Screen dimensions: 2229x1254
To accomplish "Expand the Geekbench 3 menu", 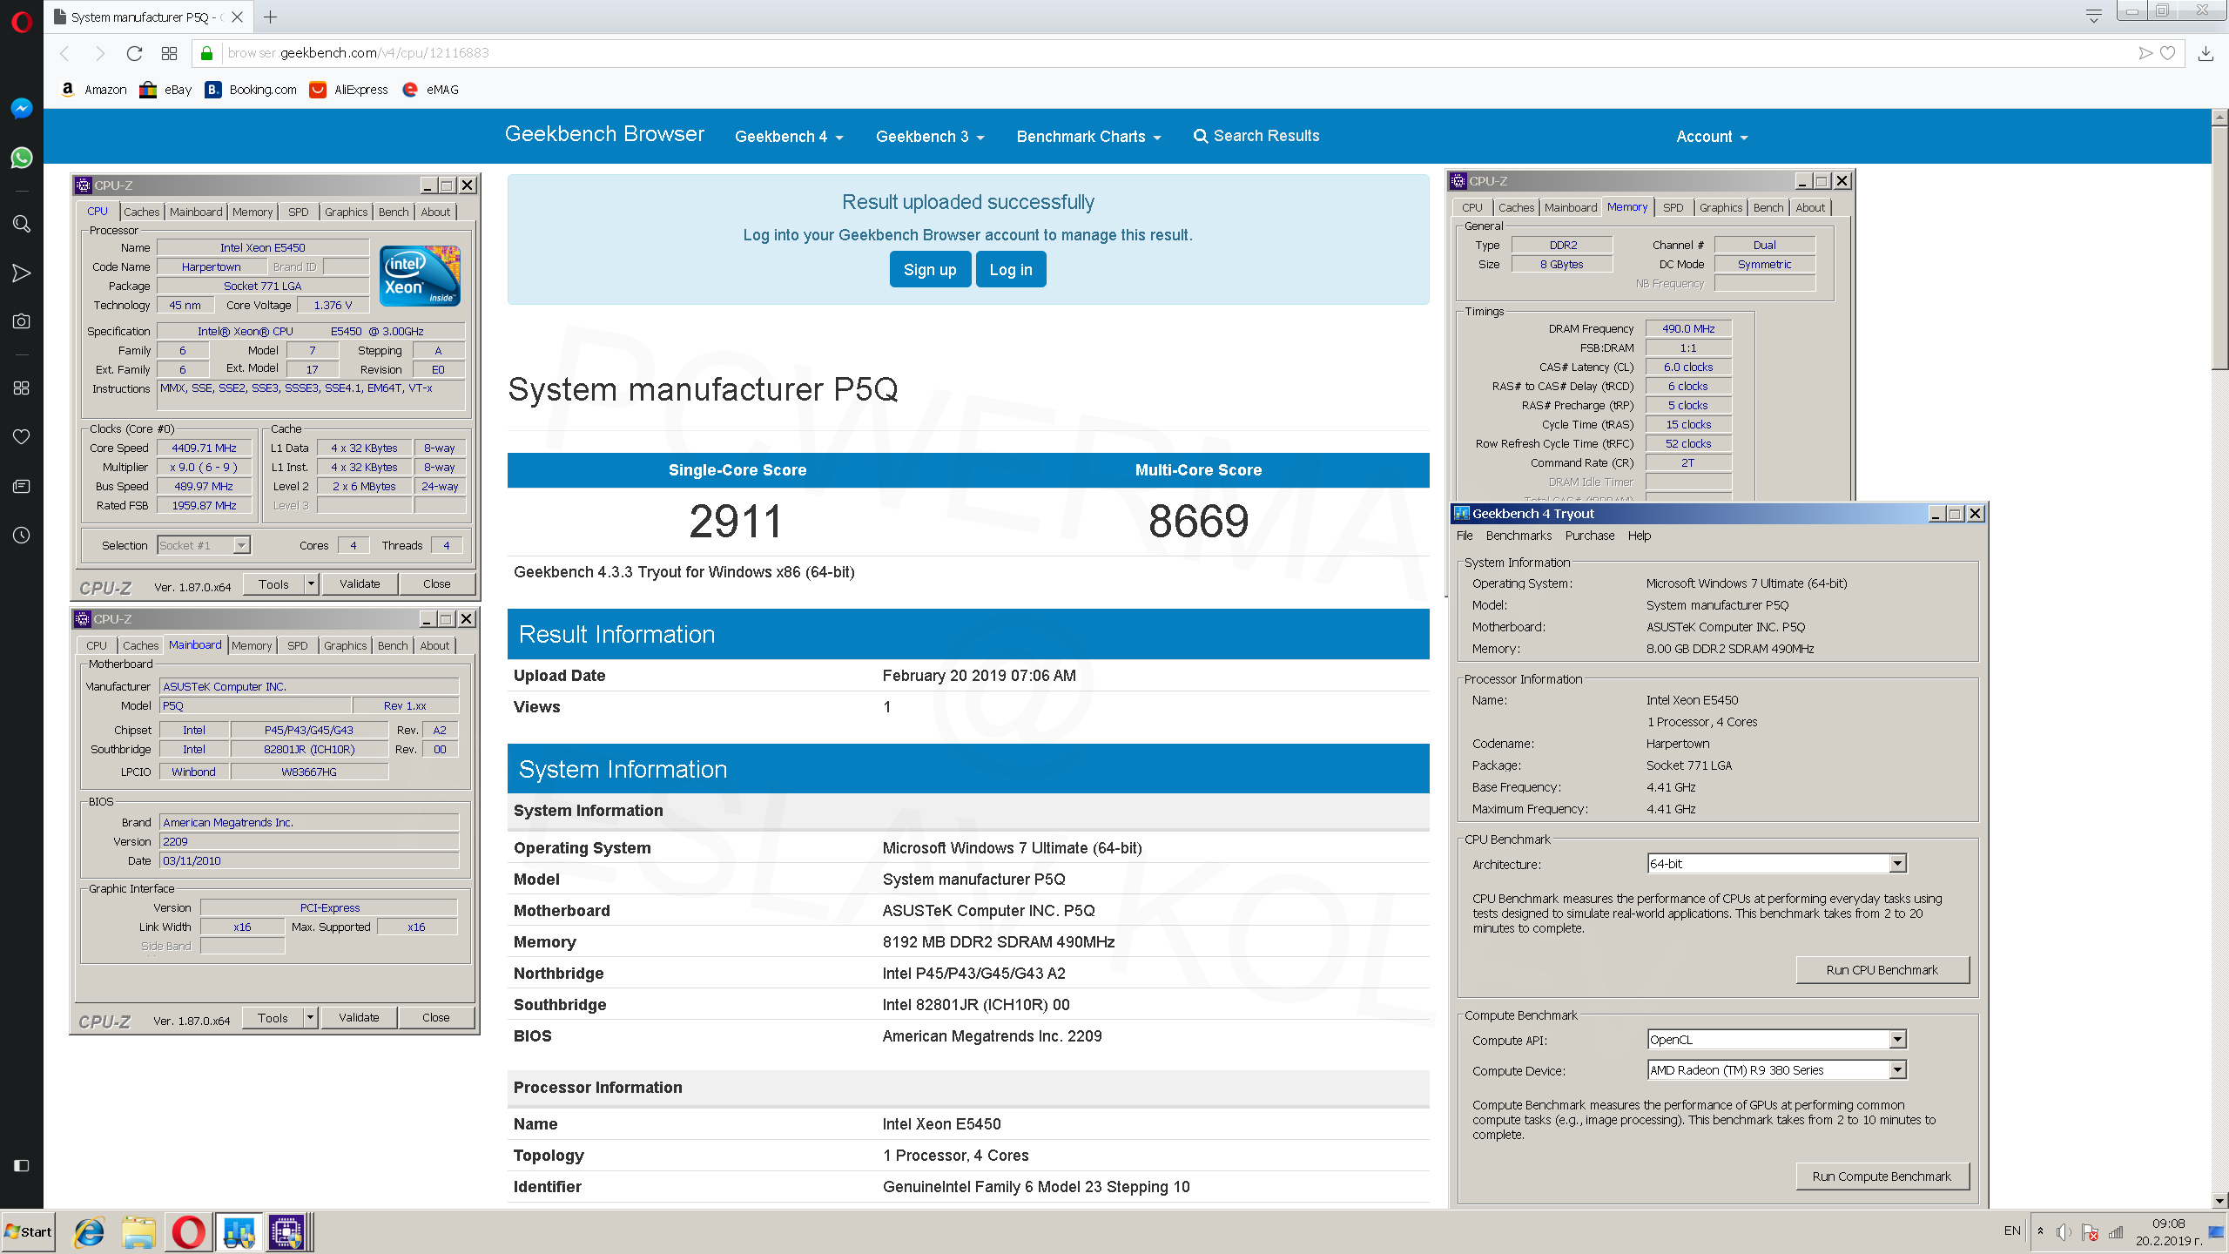I will [x=930, y=137].
